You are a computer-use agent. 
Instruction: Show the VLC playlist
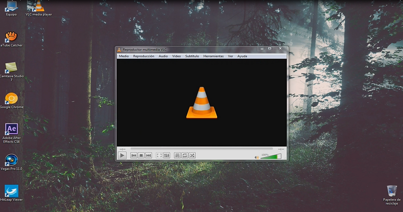[x=177, y=155]
